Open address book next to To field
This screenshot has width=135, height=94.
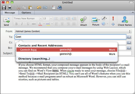point(129,37)
